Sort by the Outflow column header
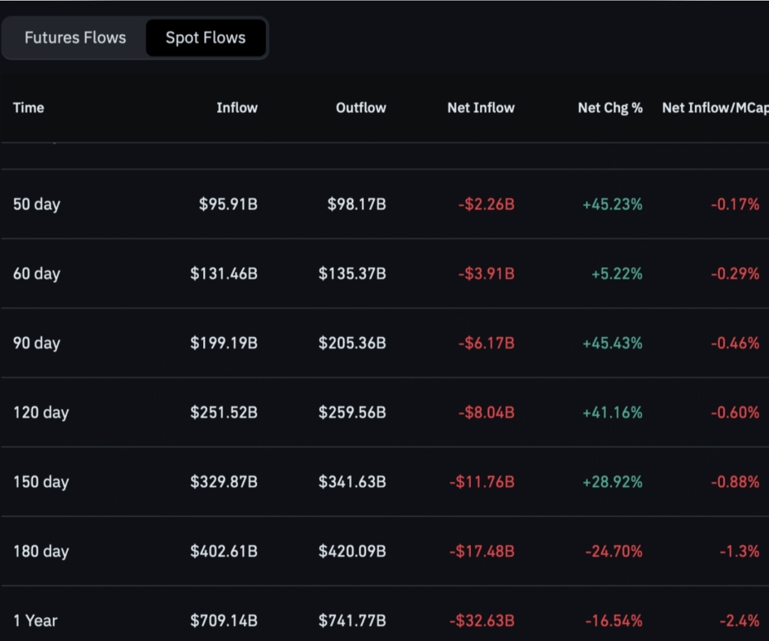This screenshot has width=769, height=641. (361, 108)
